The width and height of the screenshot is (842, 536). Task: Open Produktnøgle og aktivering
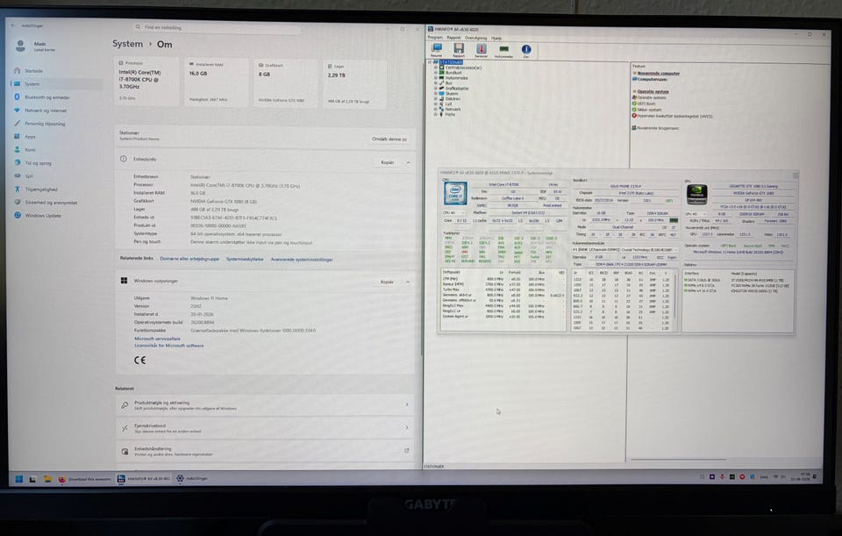(265, 405)
